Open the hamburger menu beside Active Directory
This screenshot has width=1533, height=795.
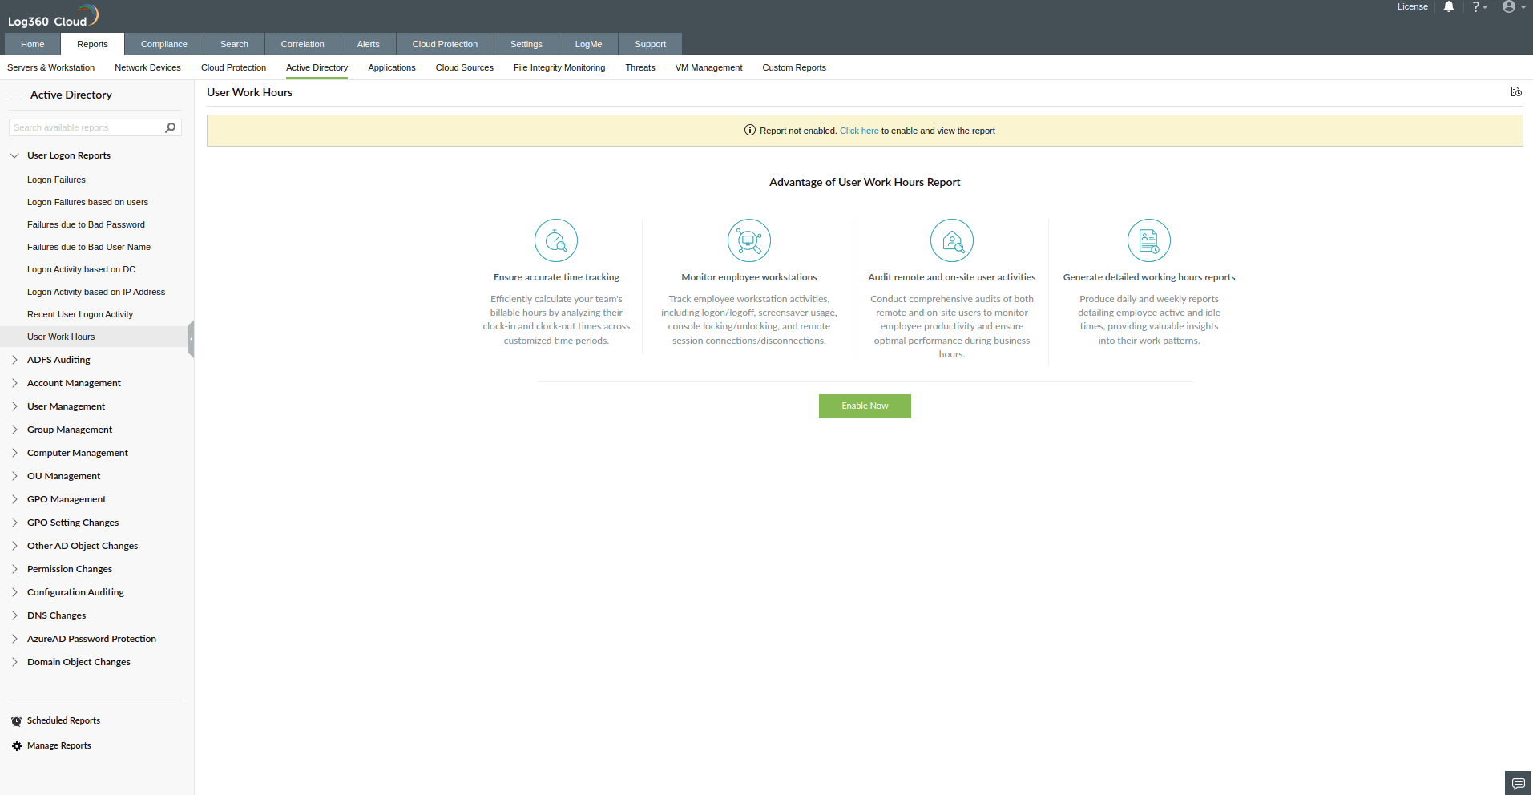[x=15, y=95]
